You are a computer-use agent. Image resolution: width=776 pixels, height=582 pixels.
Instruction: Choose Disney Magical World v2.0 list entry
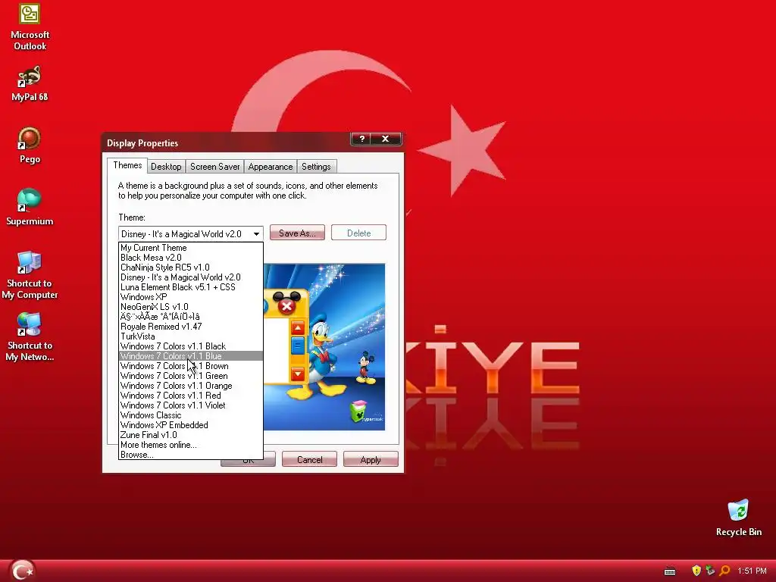point(190,277)
